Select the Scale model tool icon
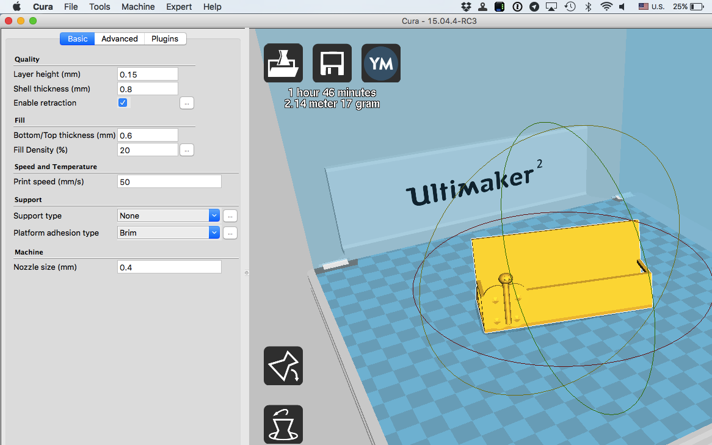 pyautogui.click(x=283, y=424)
